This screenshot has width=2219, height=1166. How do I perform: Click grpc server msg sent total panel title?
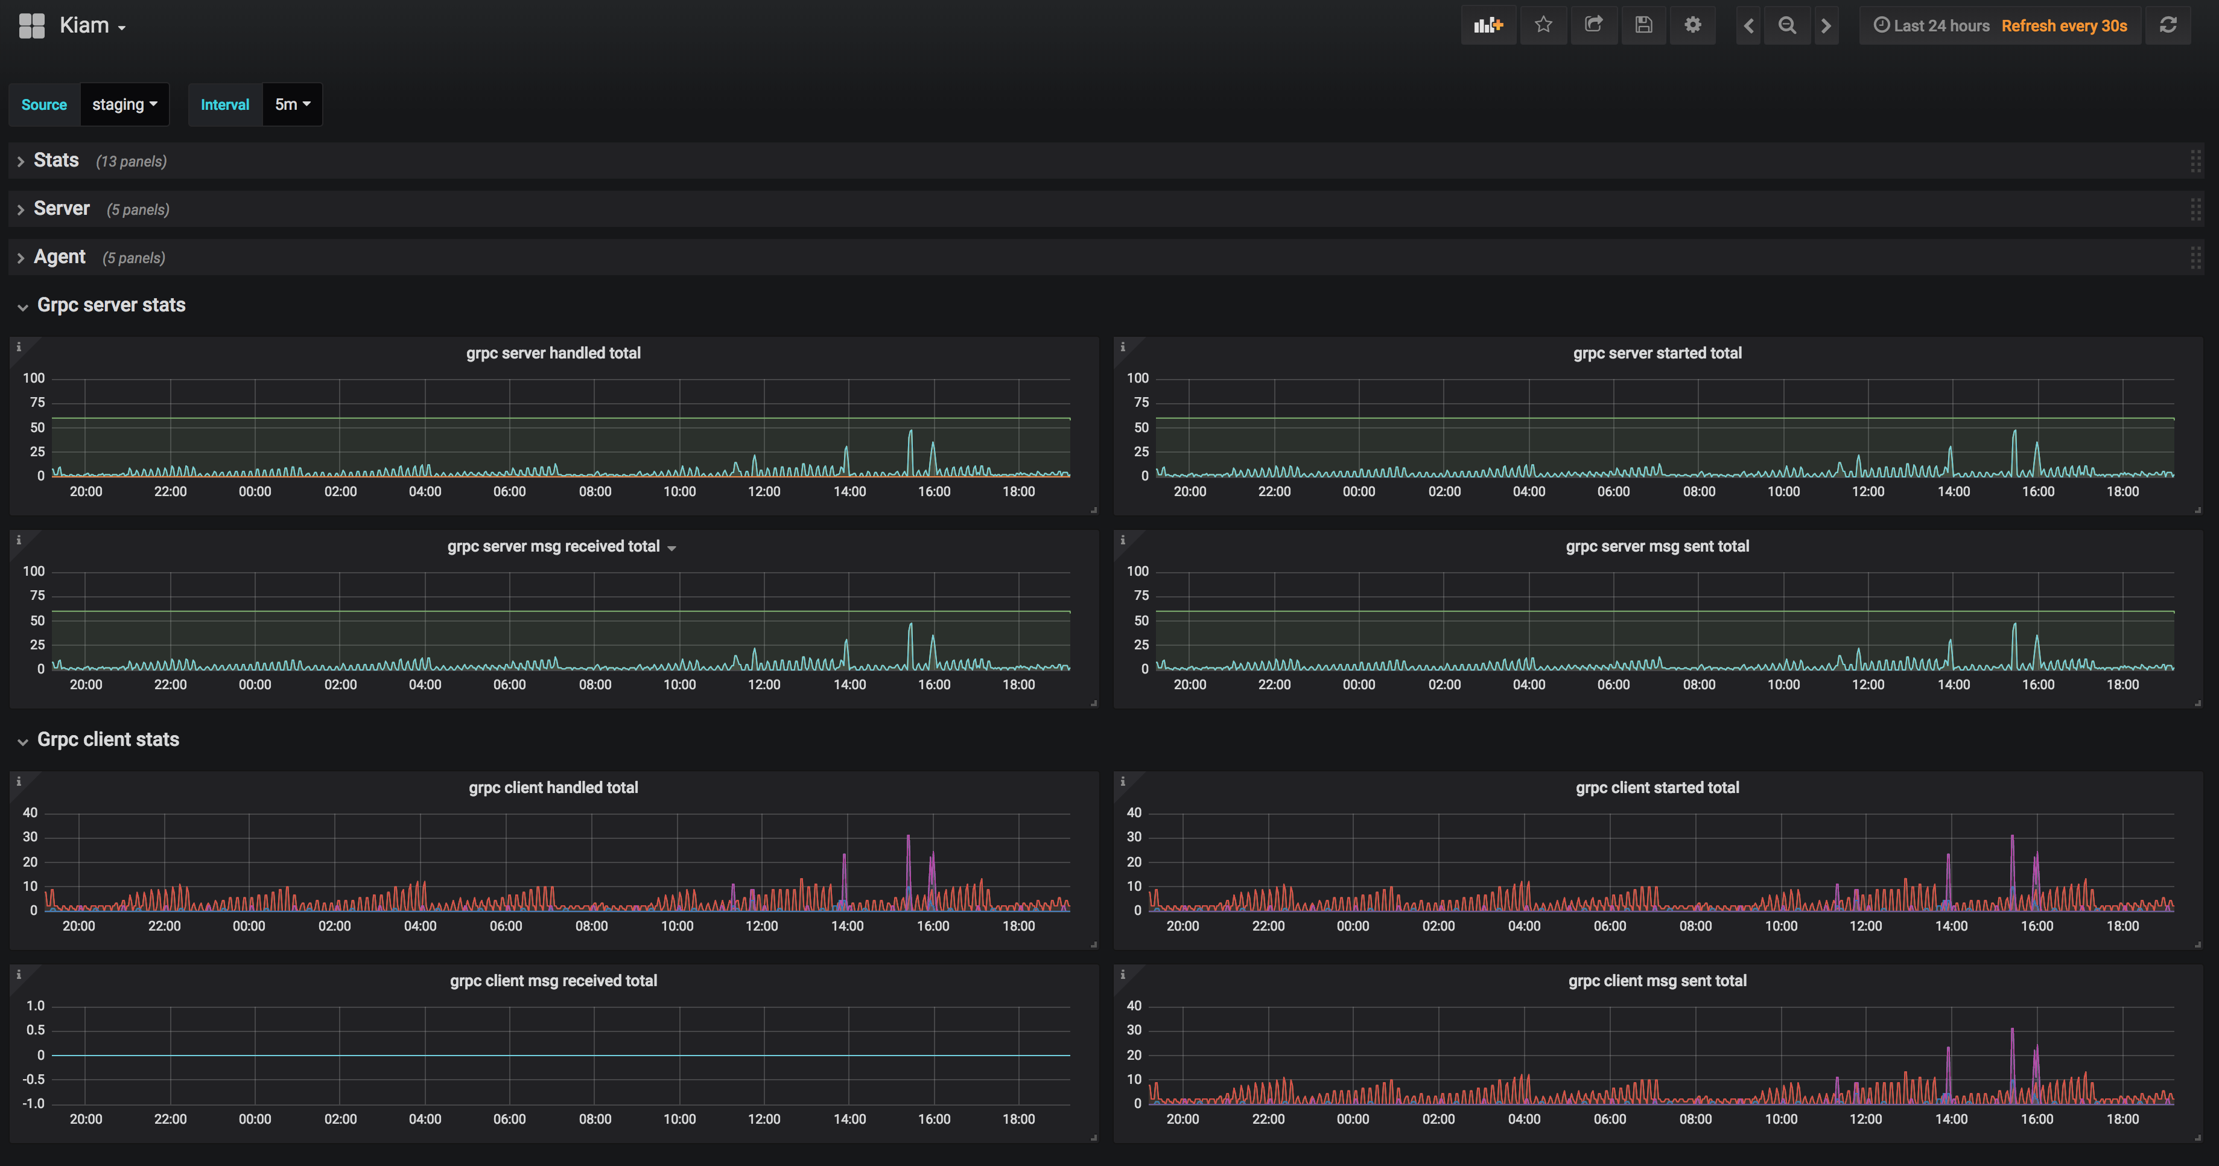1657,546
